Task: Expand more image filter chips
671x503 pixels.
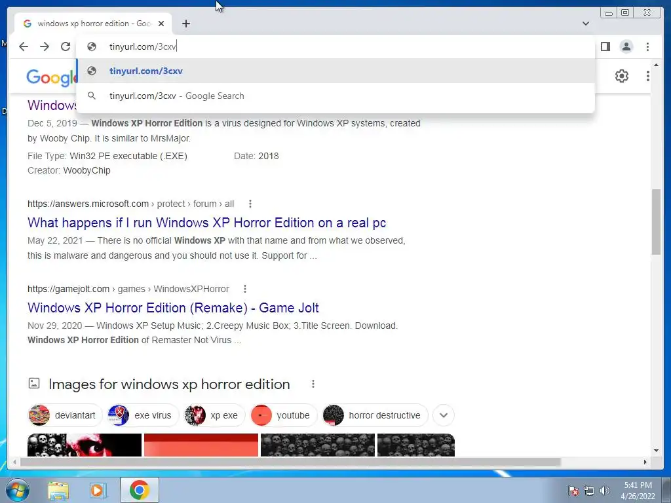Action: click(444, 415)
